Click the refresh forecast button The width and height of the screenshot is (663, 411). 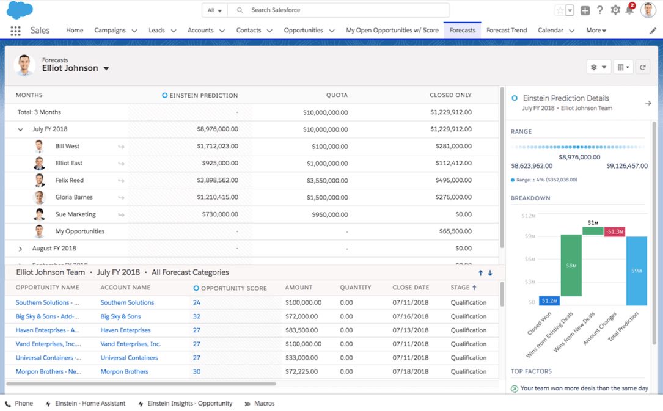(642, 67)
